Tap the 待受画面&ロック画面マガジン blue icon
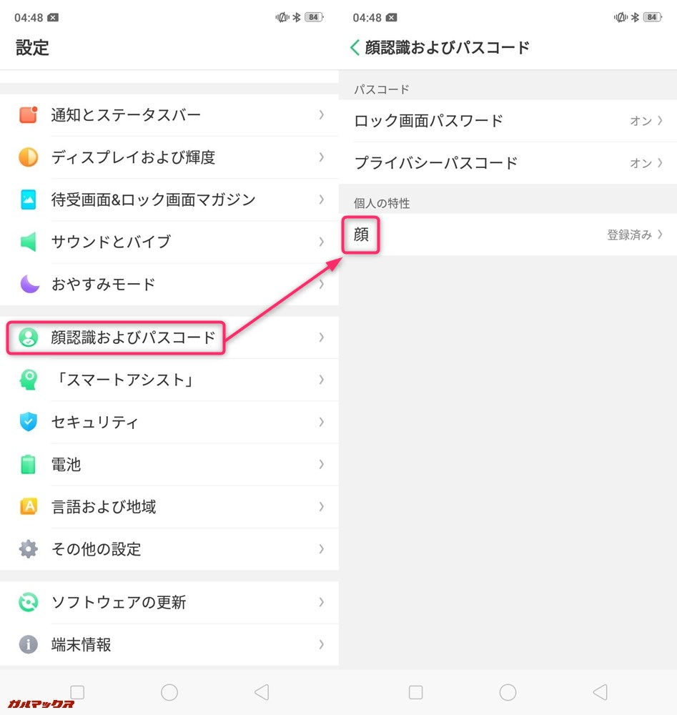The image size is (677, 715). [x=29, y=200]
